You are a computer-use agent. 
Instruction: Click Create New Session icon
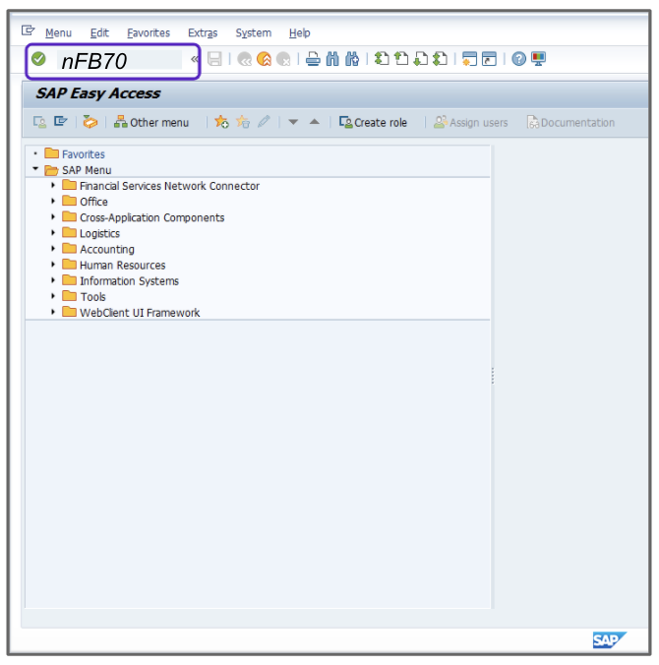click(x=469, y=59)
